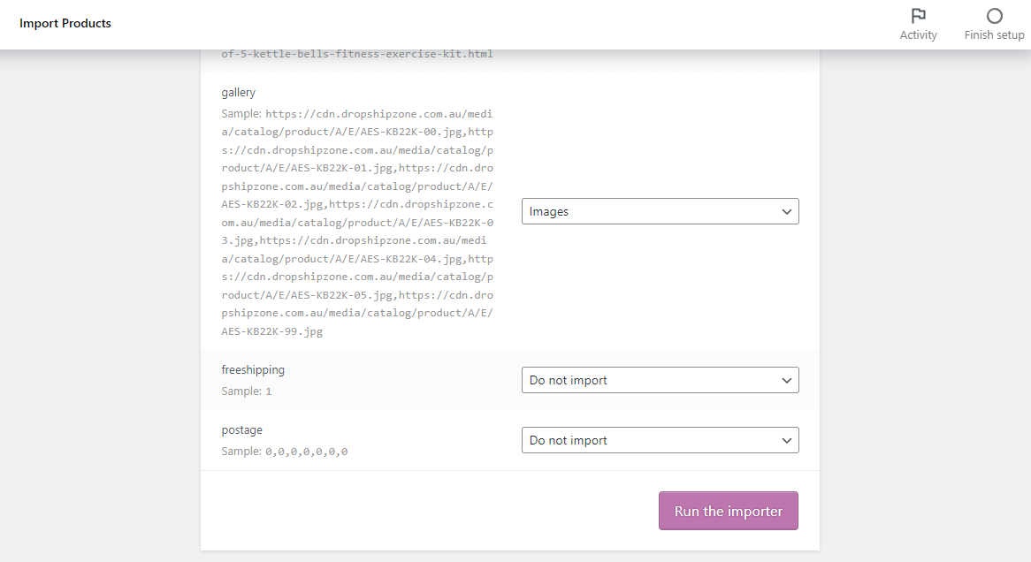Open the postage mapping dropdown
The image size is (1031, 562).
pos(661,440)
